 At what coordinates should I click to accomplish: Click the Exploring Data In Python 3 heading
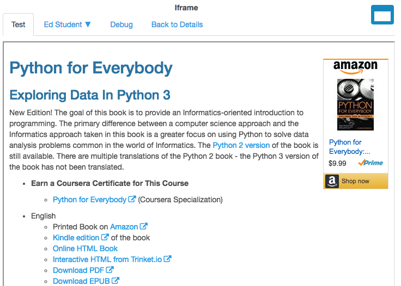coord(90,95)
